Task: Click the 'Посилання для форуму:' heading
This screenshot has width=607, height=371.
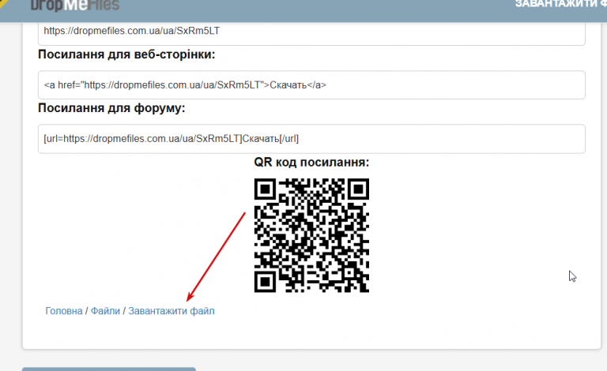Action: point(111,108)
